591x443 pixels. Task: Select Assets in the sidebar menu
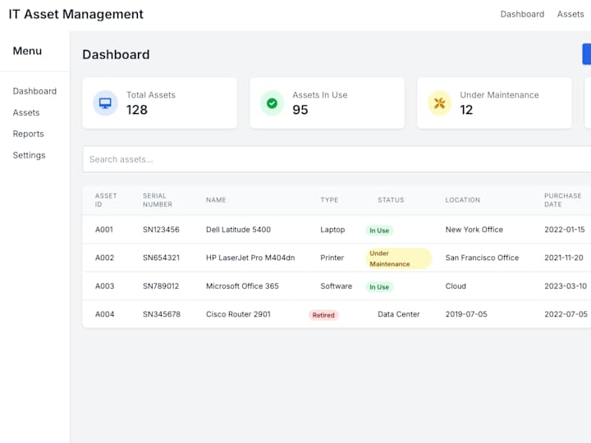click(26, 112)
